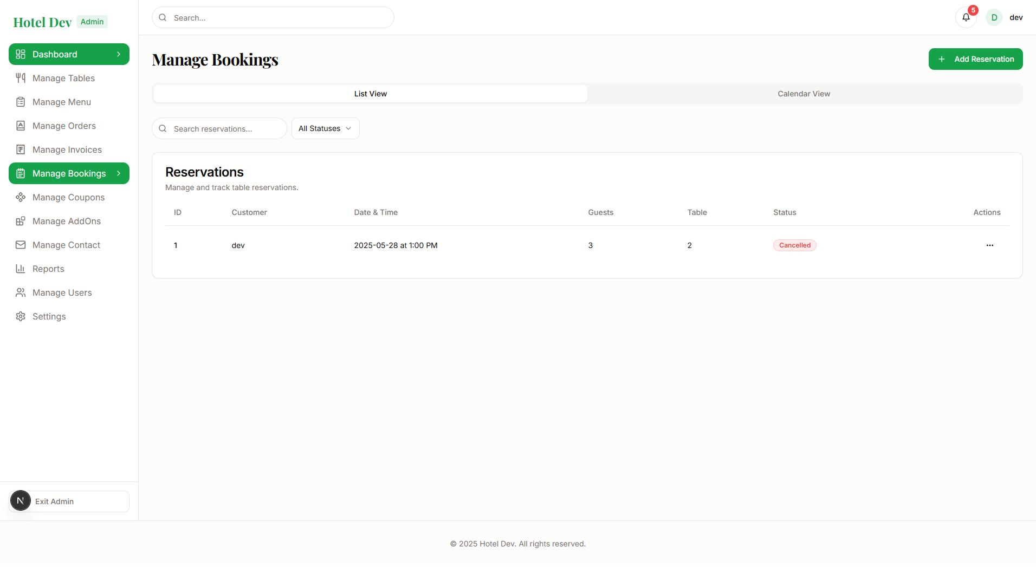Open the notifications bell icon
This screenshot has width=1036, height=567.
pyautogui.click(x=966, y=17)
